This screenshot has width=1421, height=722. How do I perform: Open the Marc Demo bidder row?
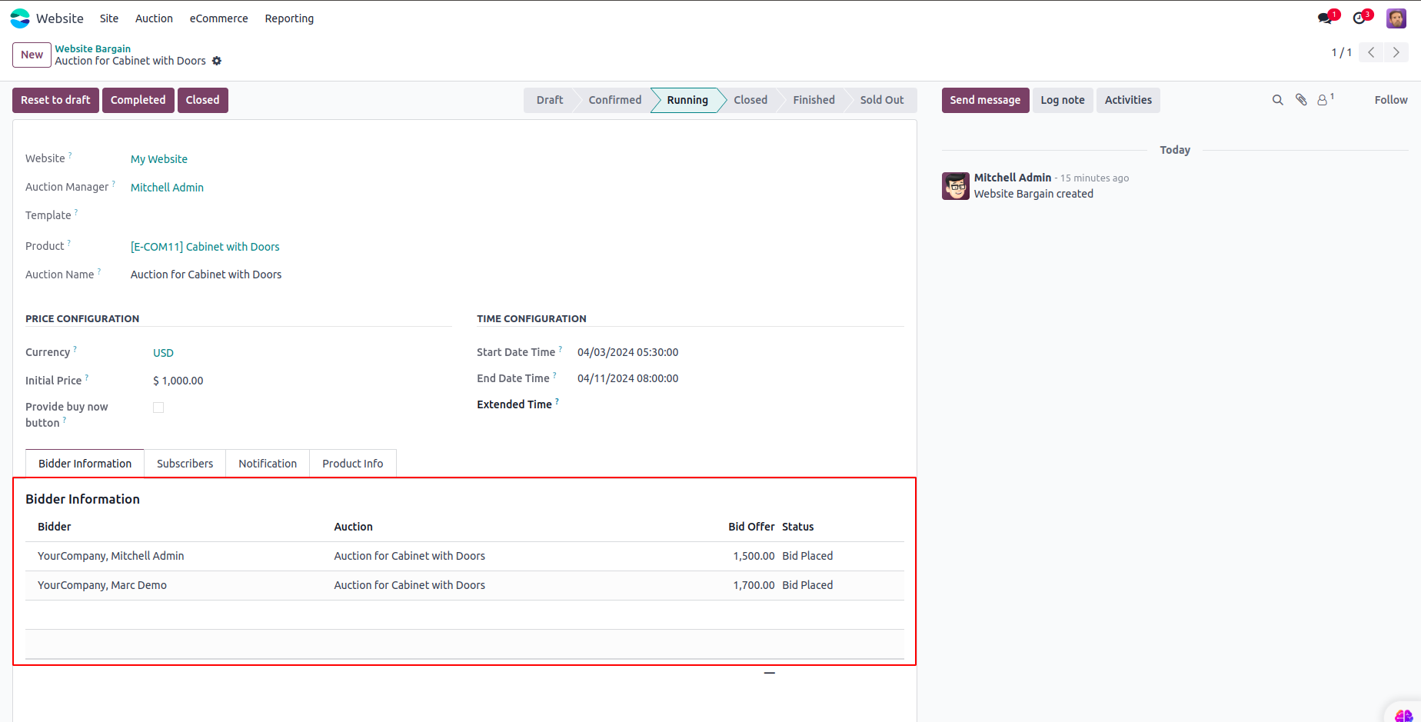(x=464, y=585)
